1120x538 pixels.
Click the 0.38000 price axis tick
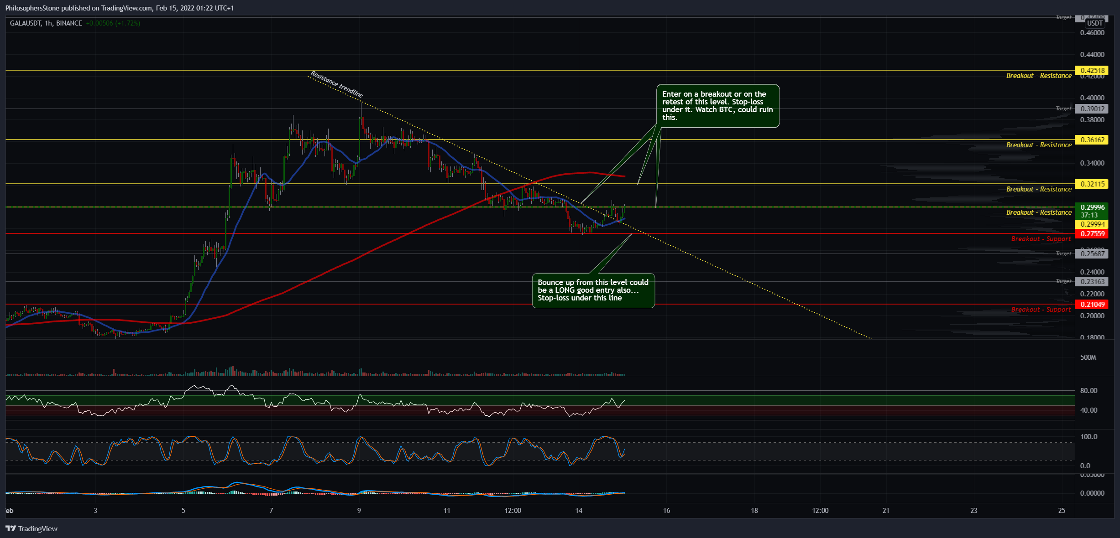(1092, 120)
